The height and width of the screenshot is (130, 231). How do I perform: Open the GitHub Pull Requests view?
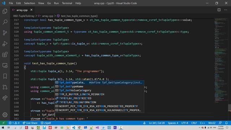pos(5,87)
